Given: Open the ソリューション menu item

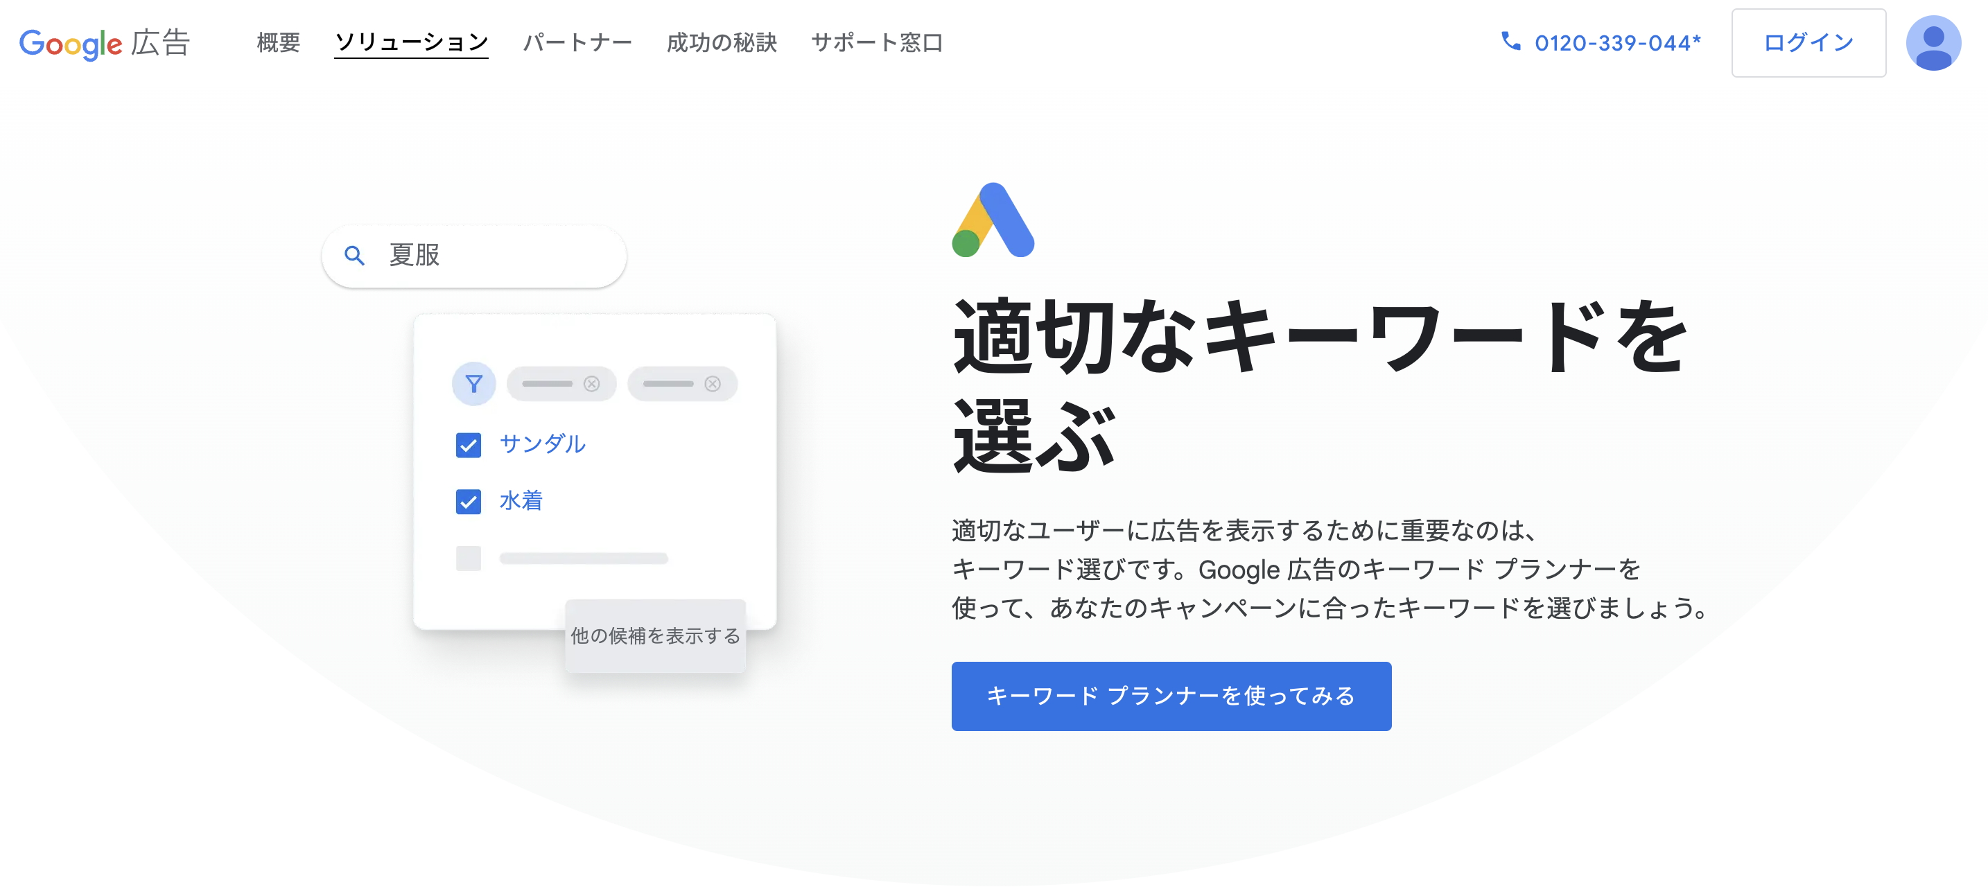Looking at the screenshot, I should pos(411,42).
